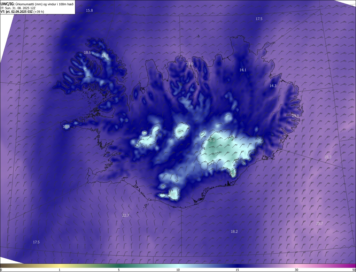Click the 10.6 value on the Snæfellsnes tip
This screenshot has height=272, width=356.
[66, 127]
